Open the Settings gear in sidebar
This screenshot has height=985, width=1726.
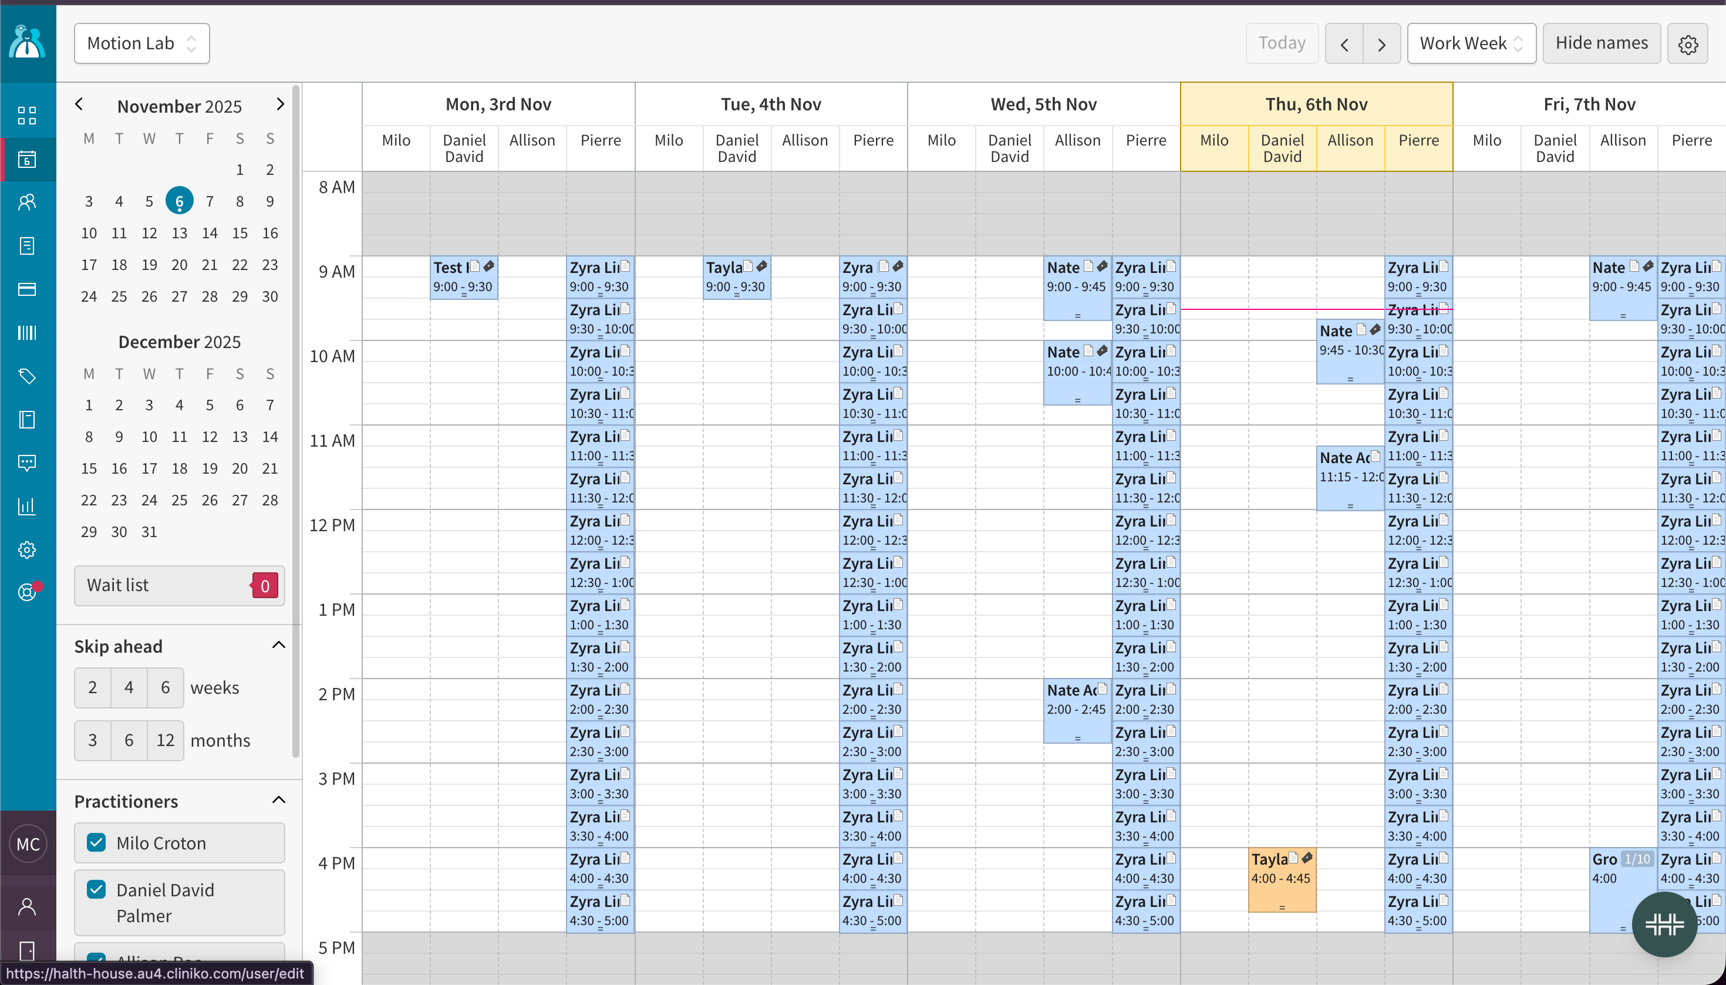27,549
